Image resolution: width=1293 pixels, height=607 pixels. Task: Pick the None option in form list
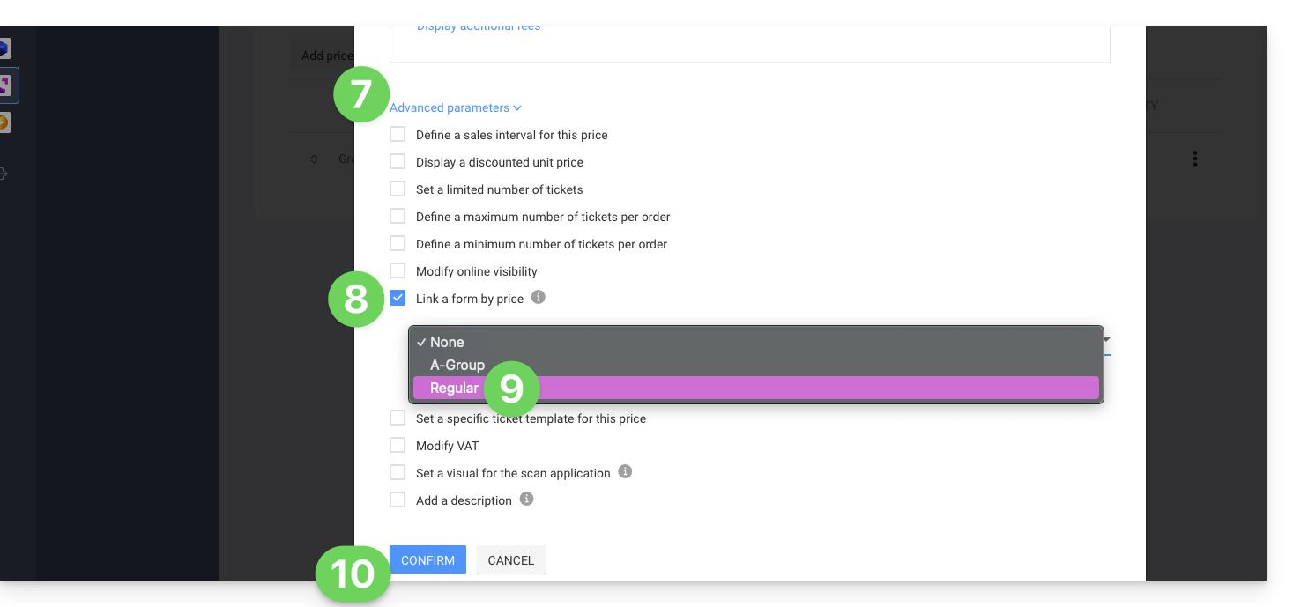click(x=447, y=342)
